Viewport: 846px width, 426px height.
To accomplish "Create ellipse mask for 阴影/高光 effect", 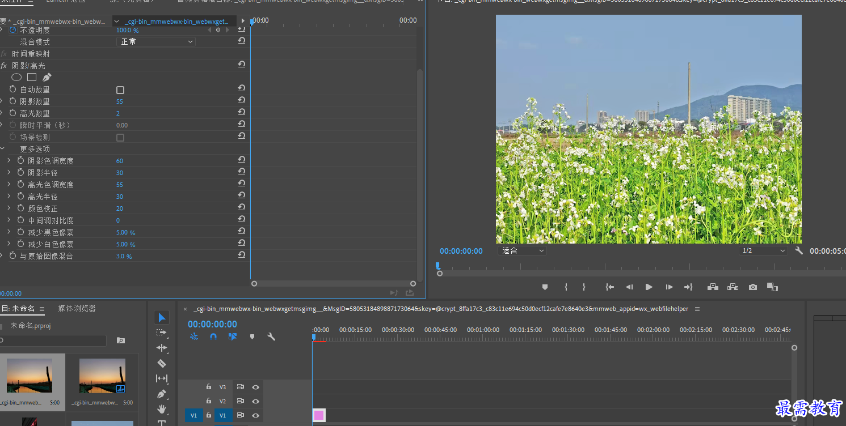I will [16, 77].
